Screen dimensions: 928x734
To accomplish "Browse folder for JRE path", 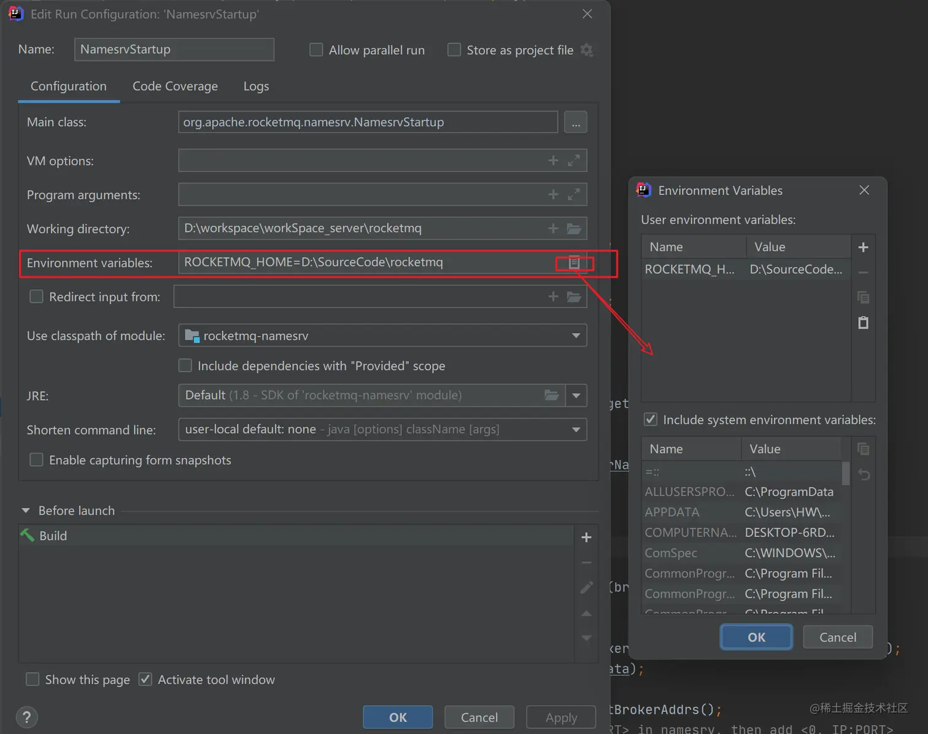I will pyautogui.click(x=552, y=395).
